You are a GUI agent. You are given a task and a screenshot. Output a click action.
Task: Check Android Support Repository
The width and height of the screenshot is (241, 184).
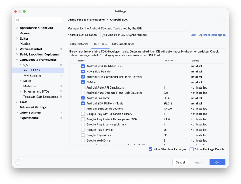click(x=83, y=109)
